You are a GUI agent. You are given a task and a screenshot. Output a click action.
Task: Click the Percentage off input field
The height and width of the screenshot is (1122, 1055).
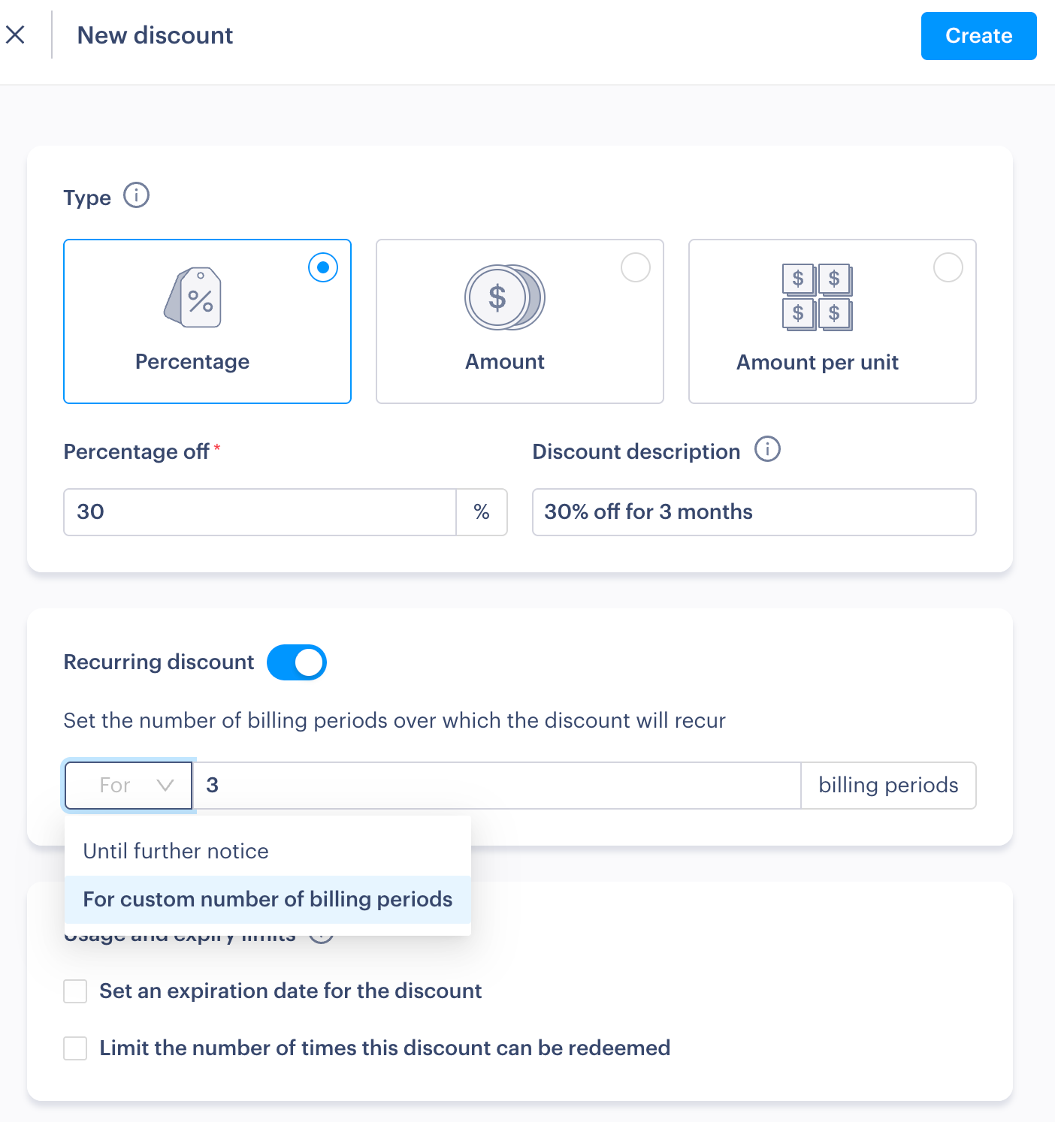(259, 512)
